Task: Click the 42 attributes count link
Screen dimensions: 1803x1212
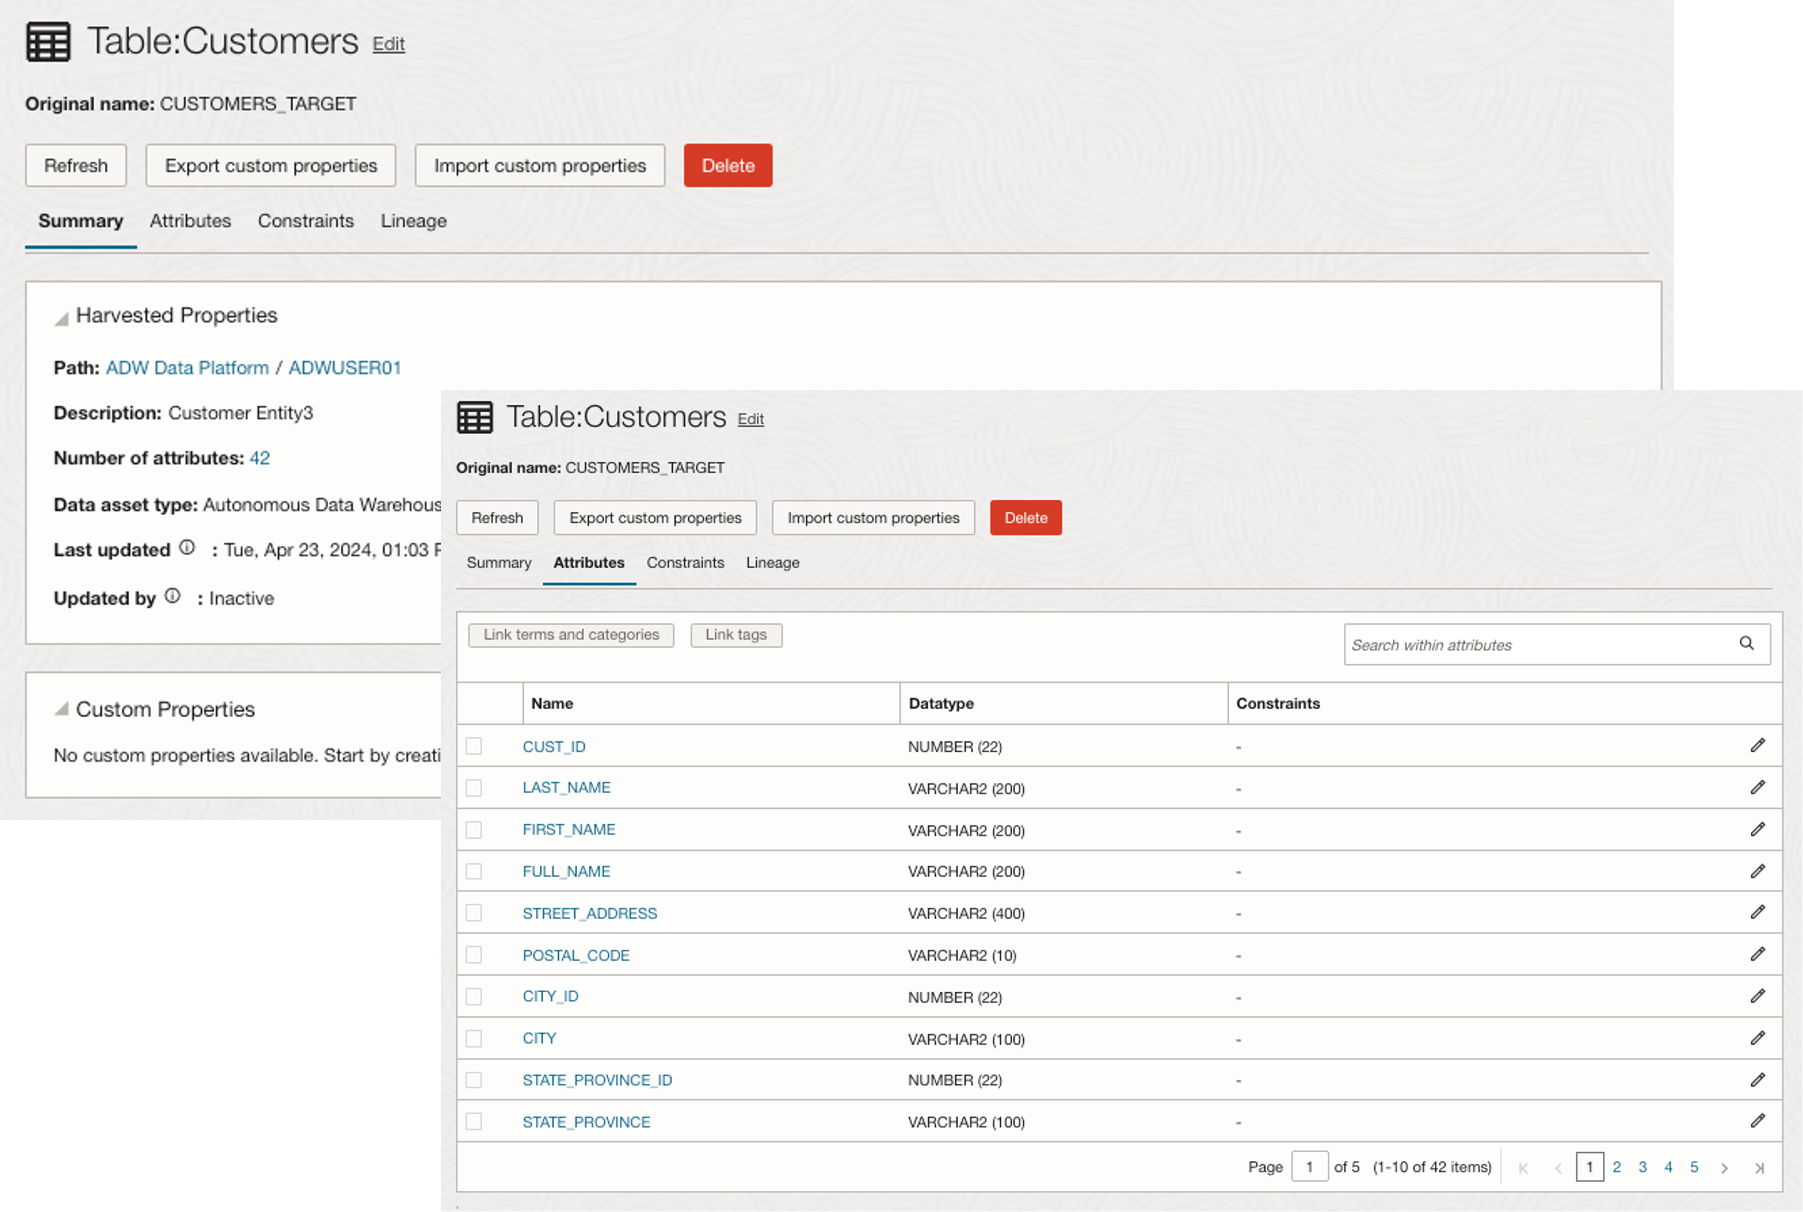Action: (260, 458)
